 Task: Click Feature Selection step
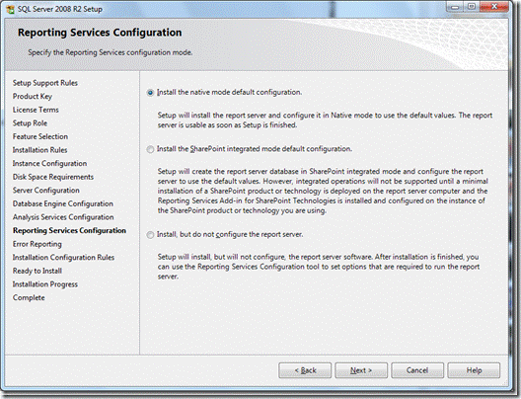point(40,136)
